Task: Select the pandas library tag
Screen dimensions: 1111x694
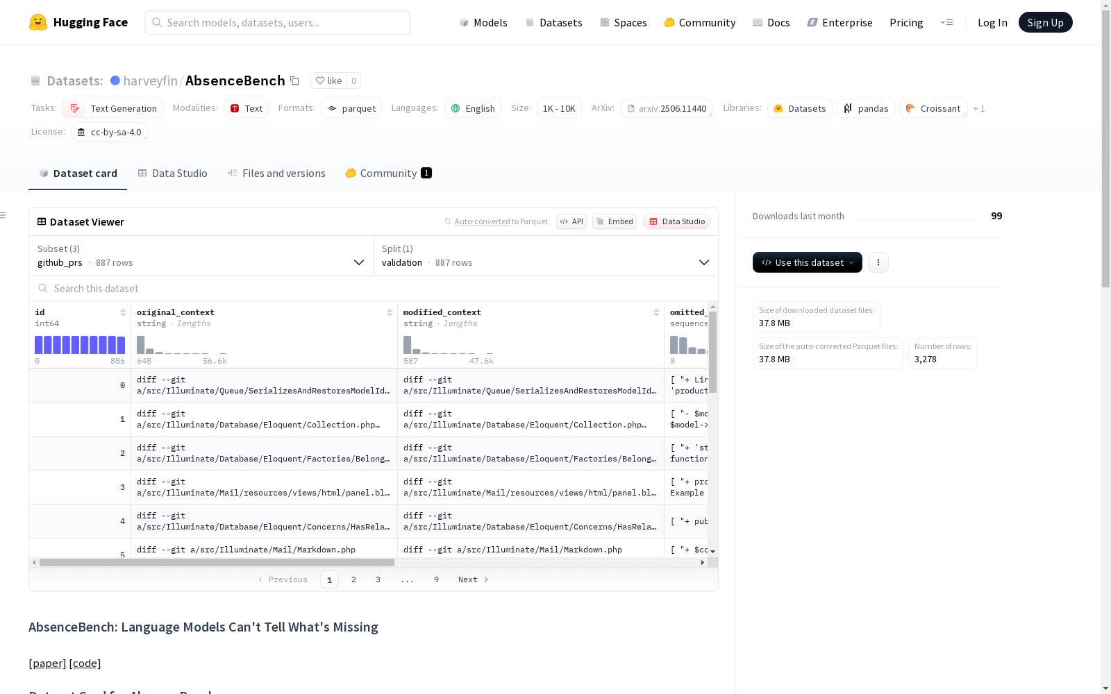Action: tap(866, 108)
